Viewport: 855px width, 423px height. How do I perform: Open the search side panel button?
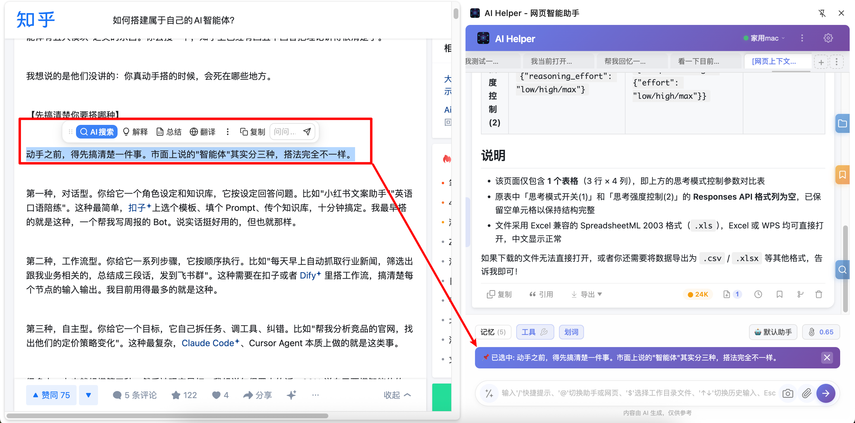point(843,269)
